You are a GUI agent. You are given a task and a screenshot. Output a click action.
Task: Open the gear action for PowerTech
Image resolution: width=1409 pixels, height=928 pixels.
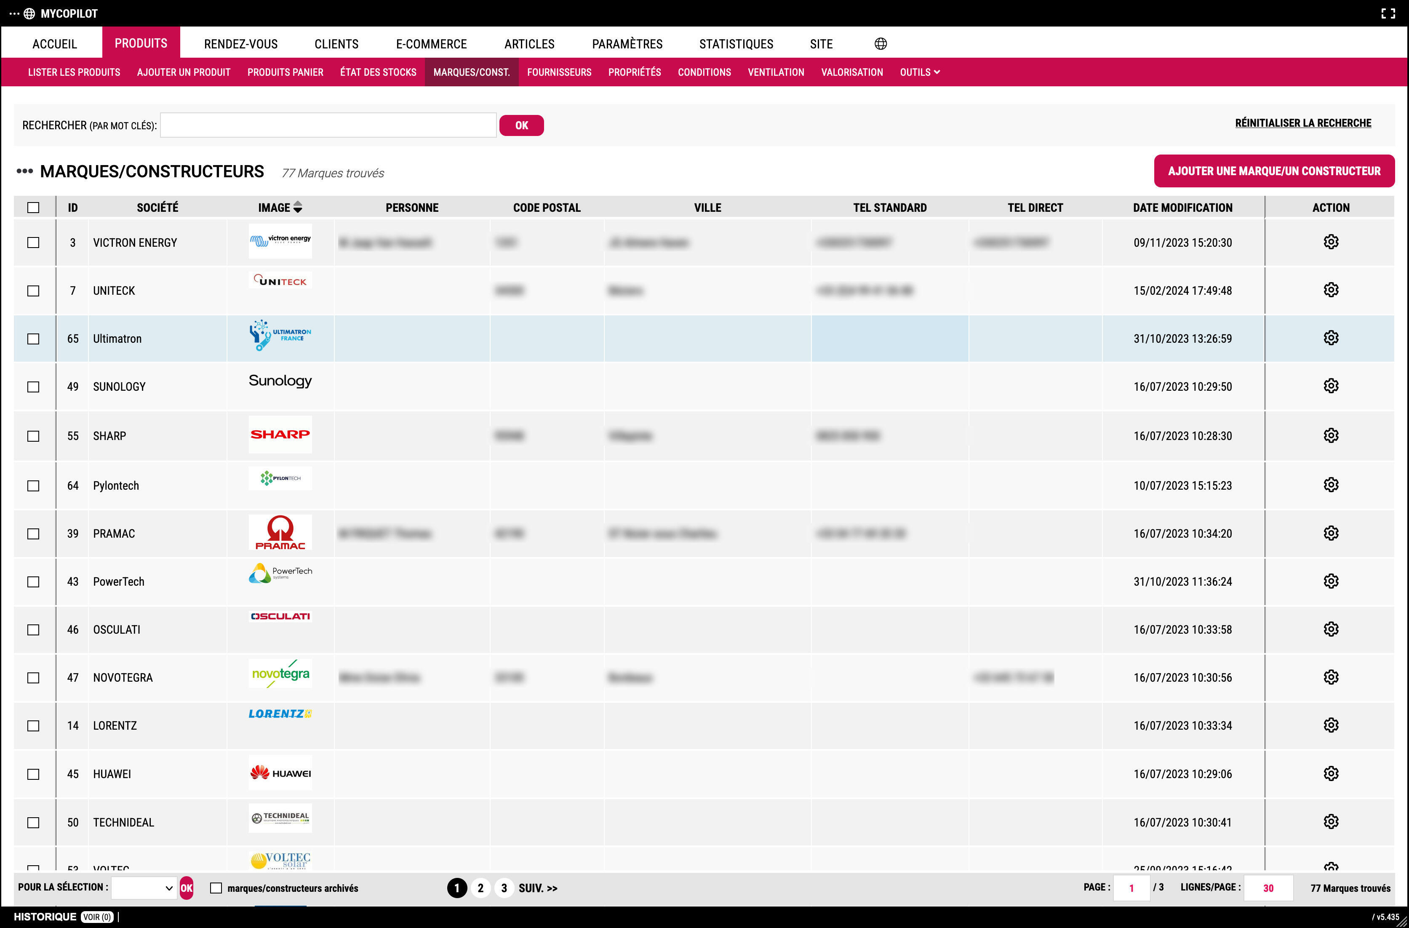[1331, 581]
